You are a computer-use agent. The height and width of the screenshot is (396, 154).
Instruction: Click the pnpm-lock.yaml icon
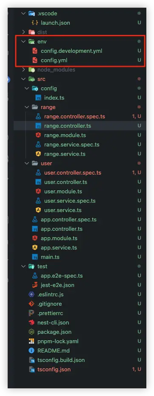point(31,341)
